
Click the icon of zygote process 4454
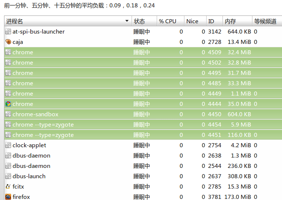tap(8, 124)
